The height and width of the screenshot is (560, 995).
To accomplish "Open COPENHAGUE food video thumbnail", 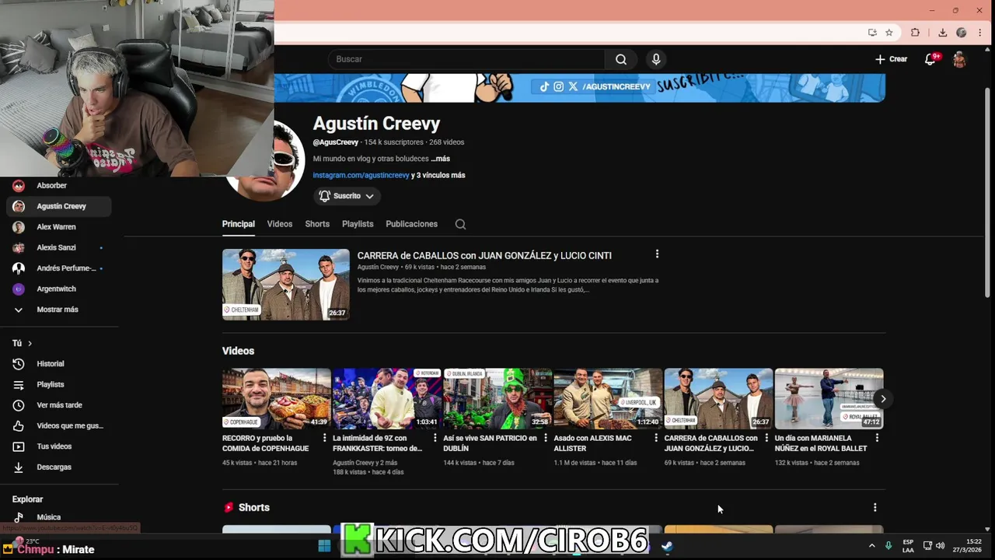I will (276, 398).
